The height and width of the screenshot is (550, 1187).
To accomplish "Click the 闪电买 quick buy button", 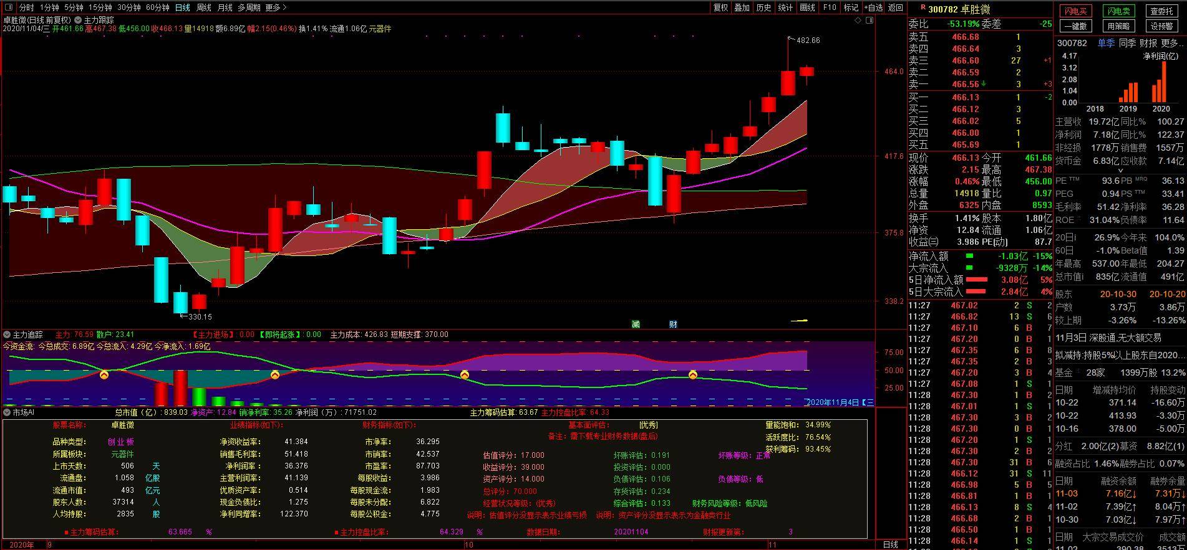I will pos(1075,11).
